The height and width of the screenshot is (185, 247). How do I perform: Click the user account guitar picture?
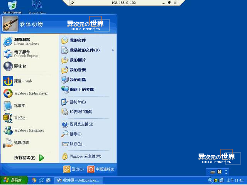pyautogui.click(x=10, y=24)
